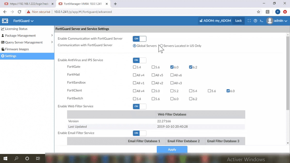Click the help question mark icon
290x163 pixels.
coord(256,21)
